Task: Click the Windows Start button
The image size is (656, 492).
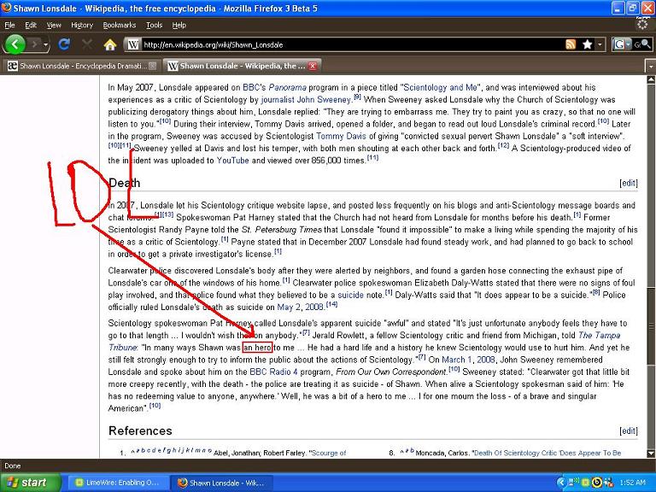Action: [28, 482]
